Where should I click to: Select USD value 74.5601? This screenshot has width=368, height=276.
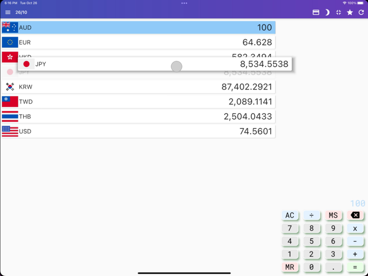(255, 131)
